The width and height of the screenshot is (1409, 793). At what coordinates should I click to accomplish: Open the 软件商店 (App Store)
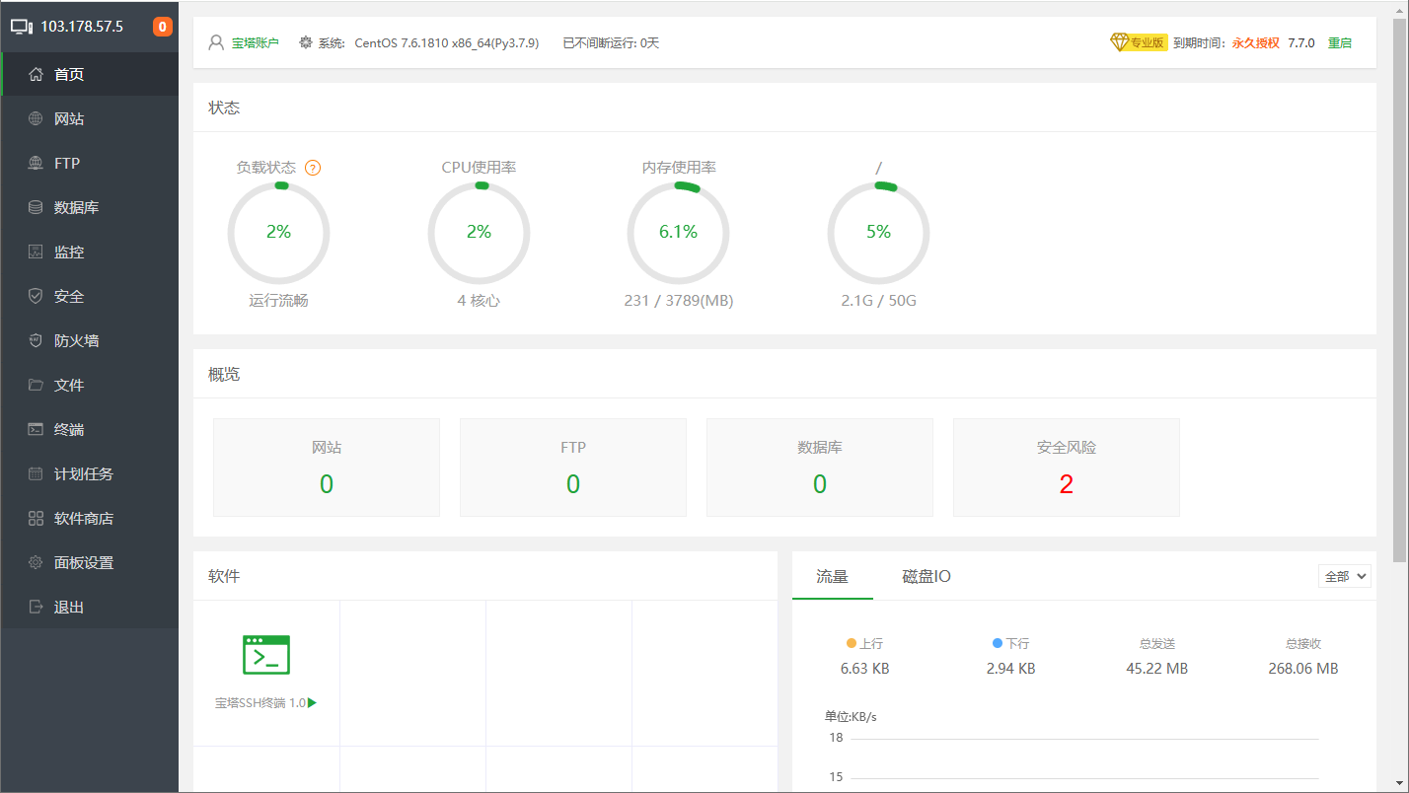(81, 517)
